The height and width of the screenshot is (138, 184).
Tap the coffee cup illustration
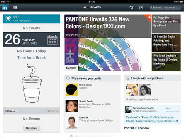32,83
